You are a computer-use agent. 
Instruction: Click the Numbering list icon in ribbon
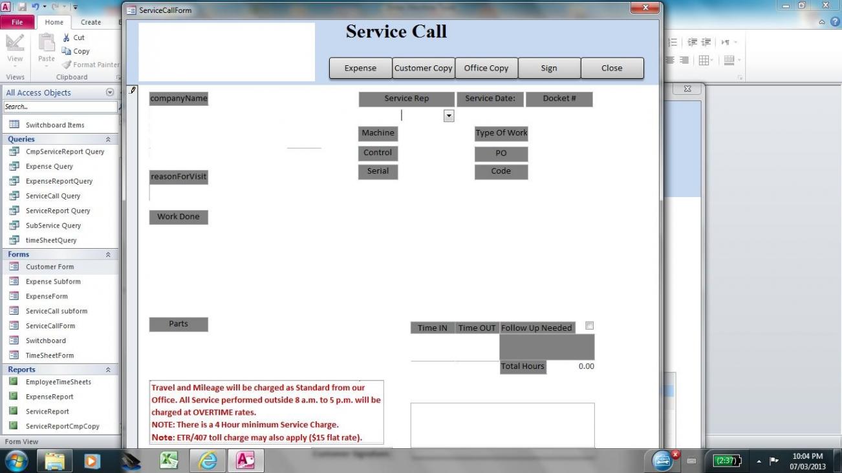(x=673, y=43)
